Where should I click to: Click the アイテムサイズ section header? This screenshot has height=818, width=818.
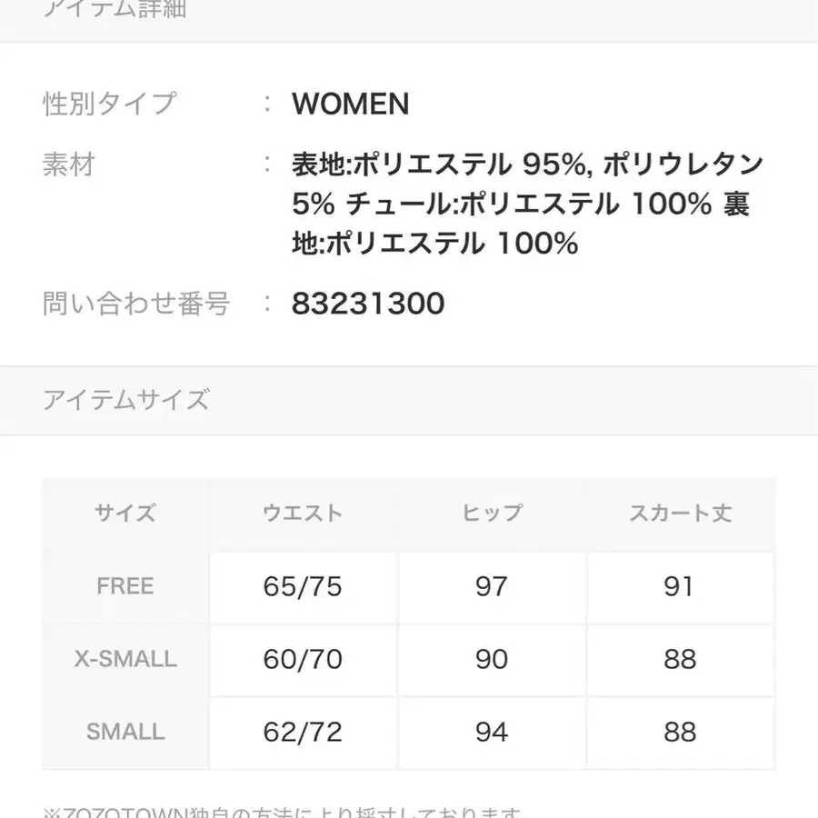coord(126,400)
